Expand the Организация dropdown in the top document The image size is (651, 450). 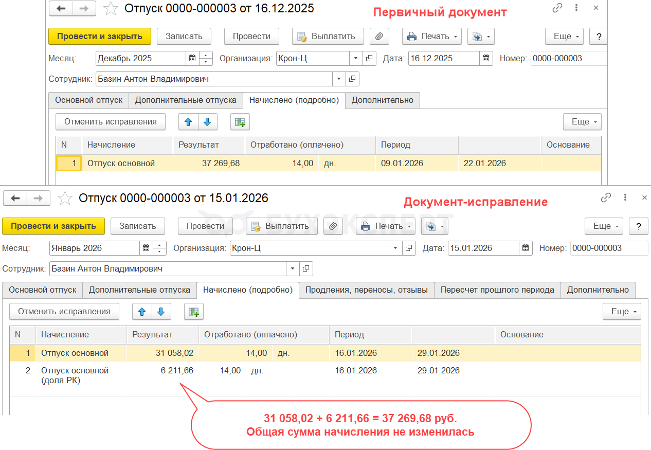pos(356,58)
